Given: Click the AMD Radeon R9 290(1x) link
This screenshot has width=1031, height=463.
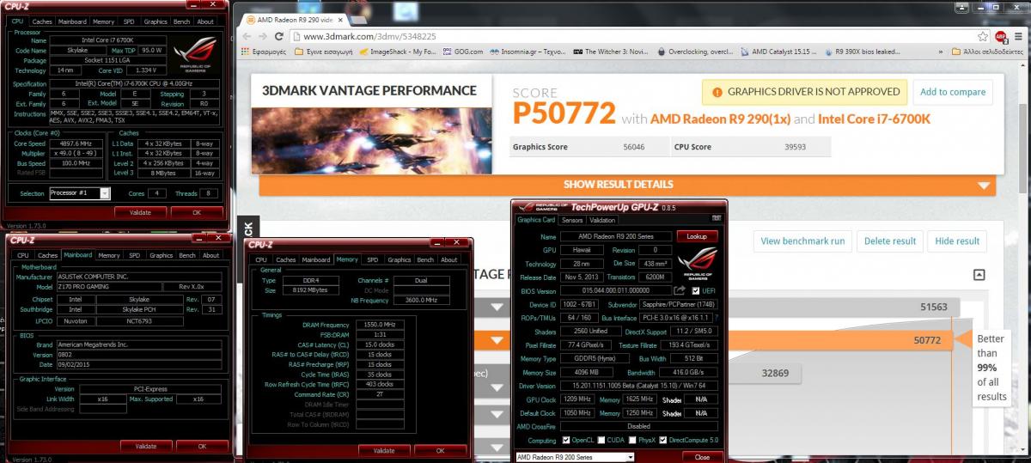Looking at the screenshot, I should pyautogui.click(x=721, y=119).
